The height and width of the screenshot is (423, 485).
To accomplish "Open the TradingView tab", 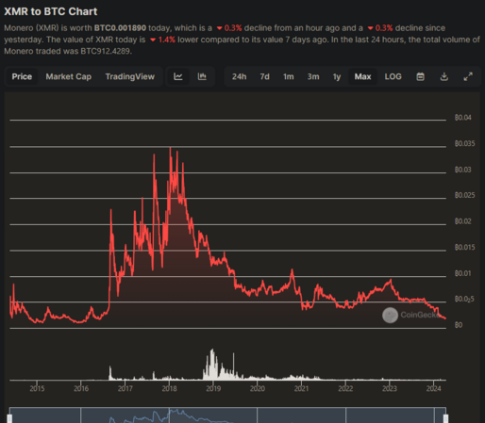I will click(x=130, y=76).
